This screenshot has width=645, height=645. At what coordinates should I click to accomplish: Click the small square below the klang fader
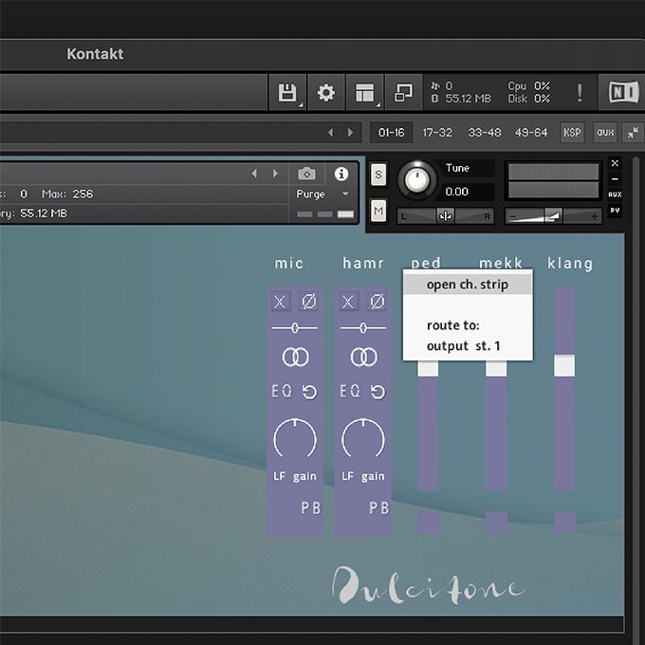[564, 523]
